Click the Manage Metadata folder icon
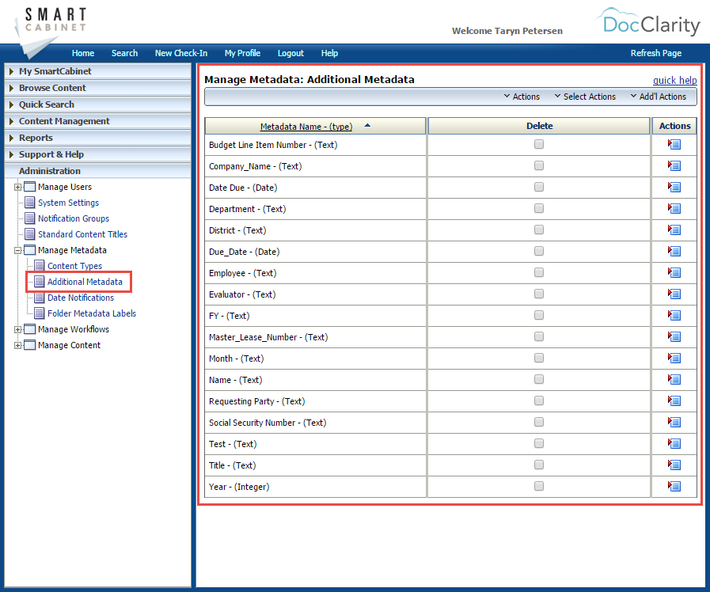Image resolution: width=710 pixels, height=592 pixels. tap(28, 250)
